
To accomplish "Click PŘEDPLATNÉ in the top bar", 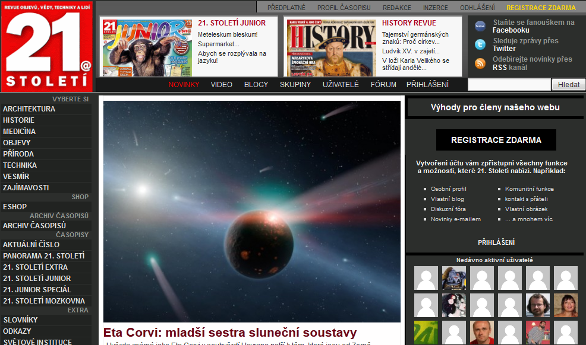I will pyautogui.click(x=286, y=8).
